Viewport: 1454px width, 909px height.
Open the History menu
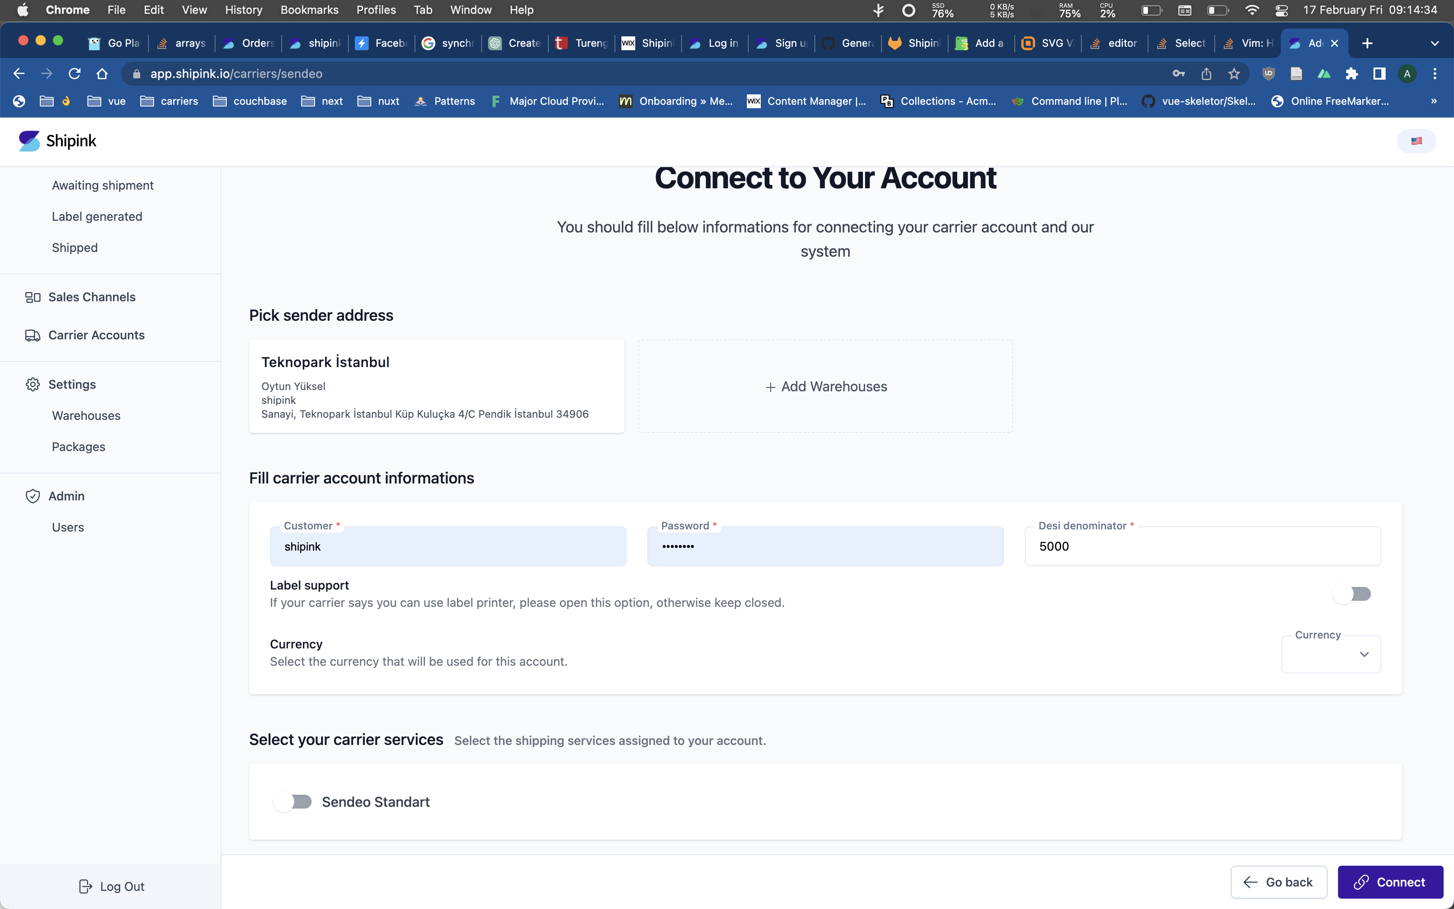(x=243, y=10)
